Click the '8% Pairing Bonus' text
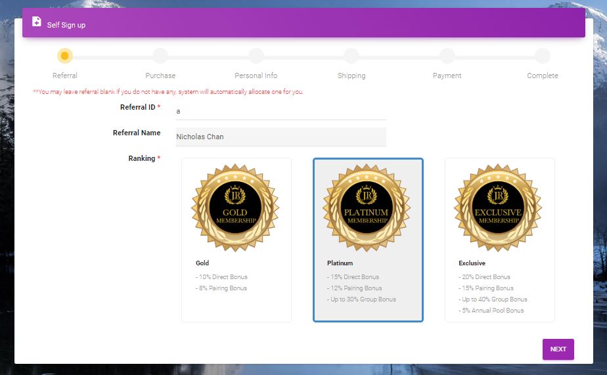 coord(221,288)
